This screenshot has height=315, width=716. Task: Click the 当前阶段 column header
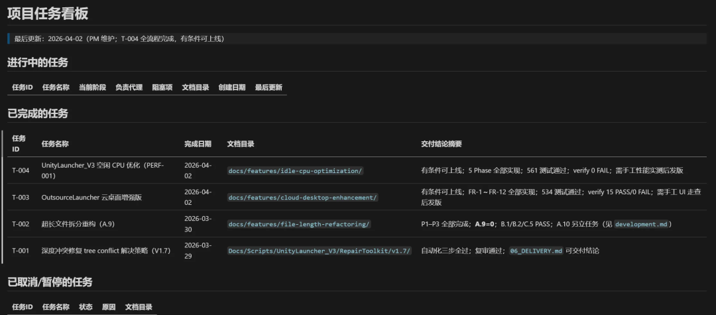(x=92, y=88)
